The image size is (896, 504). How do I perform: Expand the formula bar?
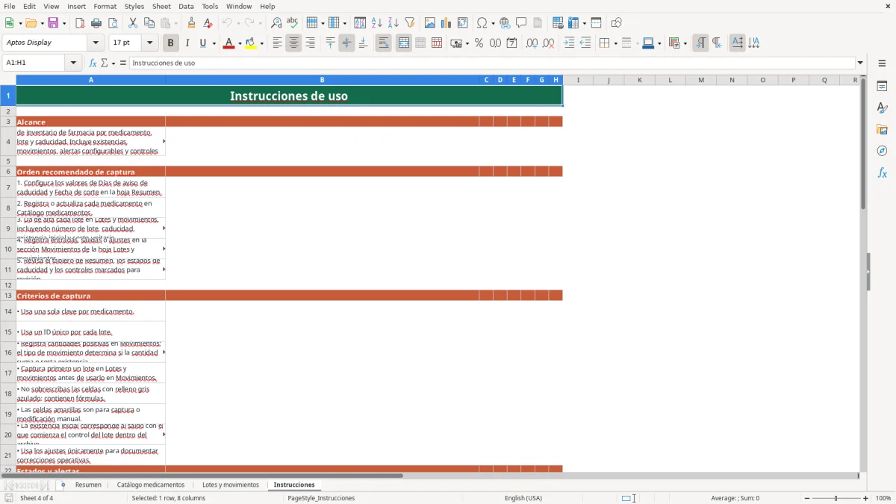point(860,63)
